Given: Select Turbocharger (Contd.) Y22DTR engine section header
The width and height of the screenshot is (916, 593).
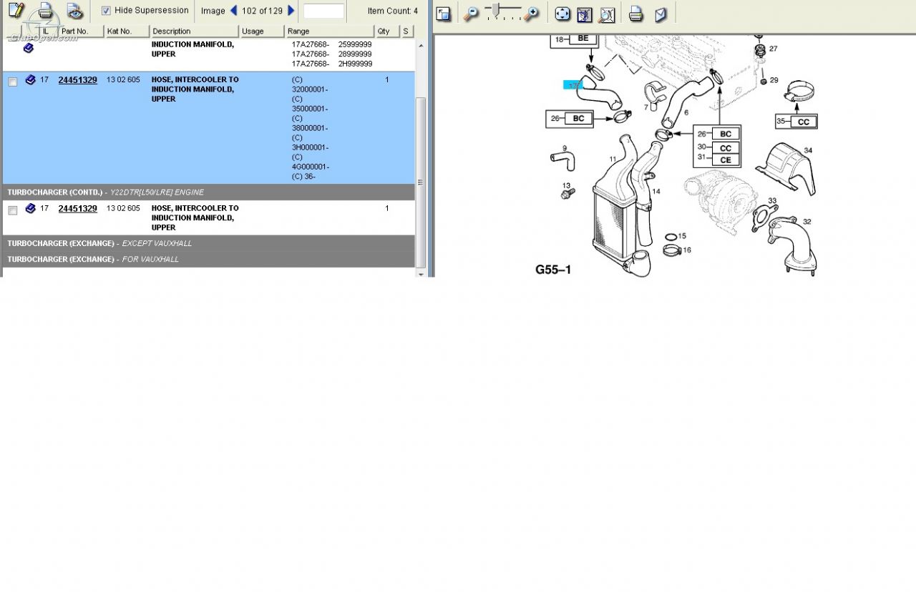Looking at the screenshot, I should tap(208, 192).
